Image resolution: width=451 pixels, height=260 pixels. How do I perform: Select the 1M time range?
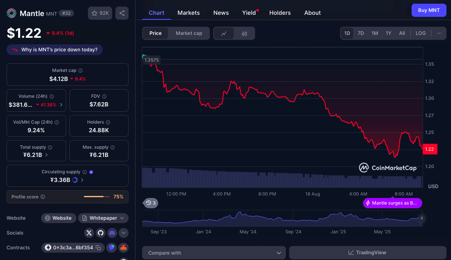pyautogui.click(x=375, y=33)
